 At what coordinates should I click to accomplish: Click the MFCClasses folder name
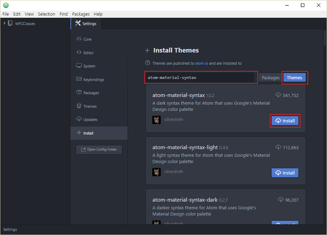click(25, 24)
